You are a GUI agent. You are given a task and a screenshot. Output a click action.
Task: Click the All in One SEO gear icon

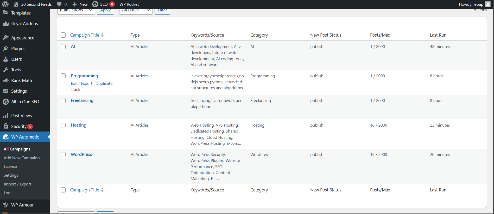[x=6, y=102]
